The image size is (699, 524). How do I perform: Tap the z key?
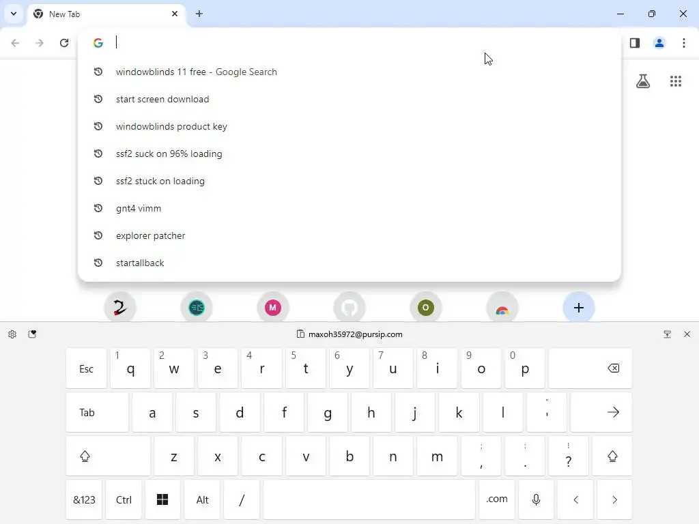coord(174,456)
